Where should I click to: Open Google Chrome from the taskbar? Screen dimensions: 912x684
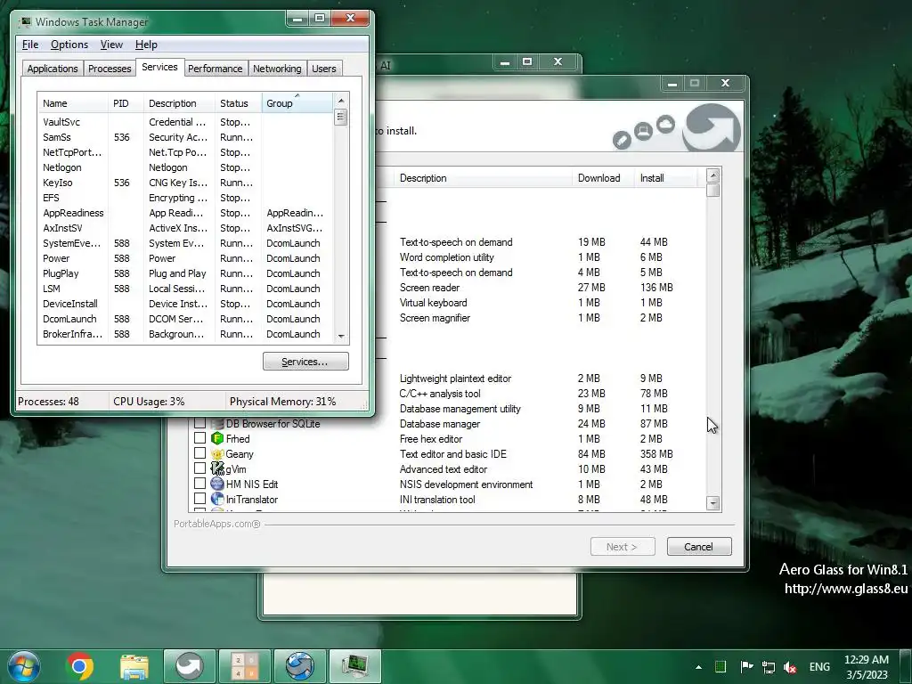79,666
